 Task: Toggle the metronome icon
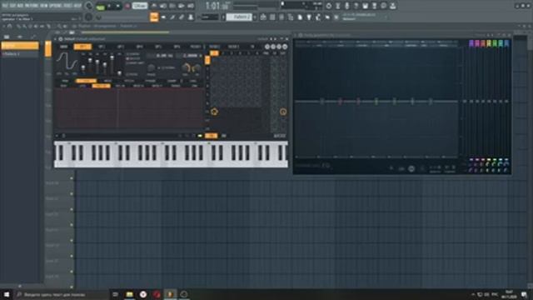[154, 6]
